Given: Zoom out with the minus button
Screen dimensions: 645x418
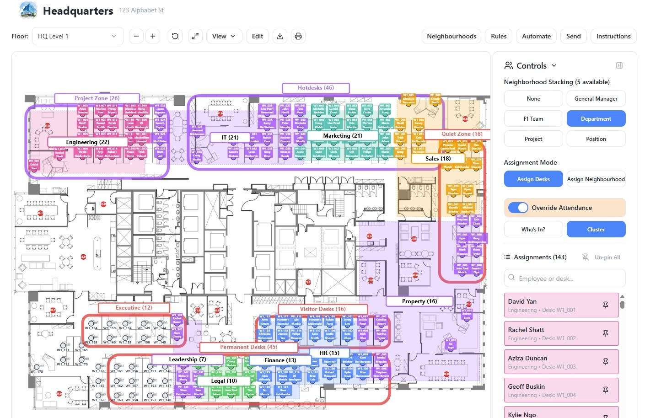Looking at the screenshot, I should (x=136, y=36).
